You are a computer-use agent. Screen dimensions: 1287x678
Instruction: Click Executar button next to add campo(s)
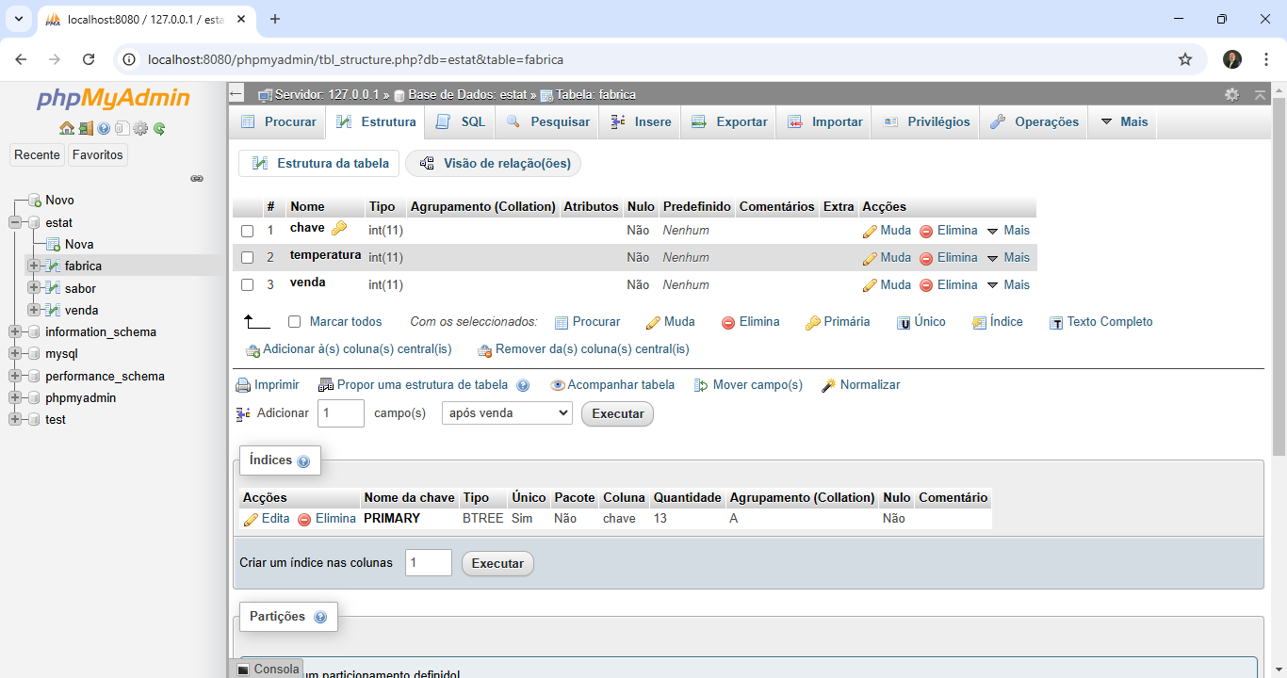click(x=617, y=414)
